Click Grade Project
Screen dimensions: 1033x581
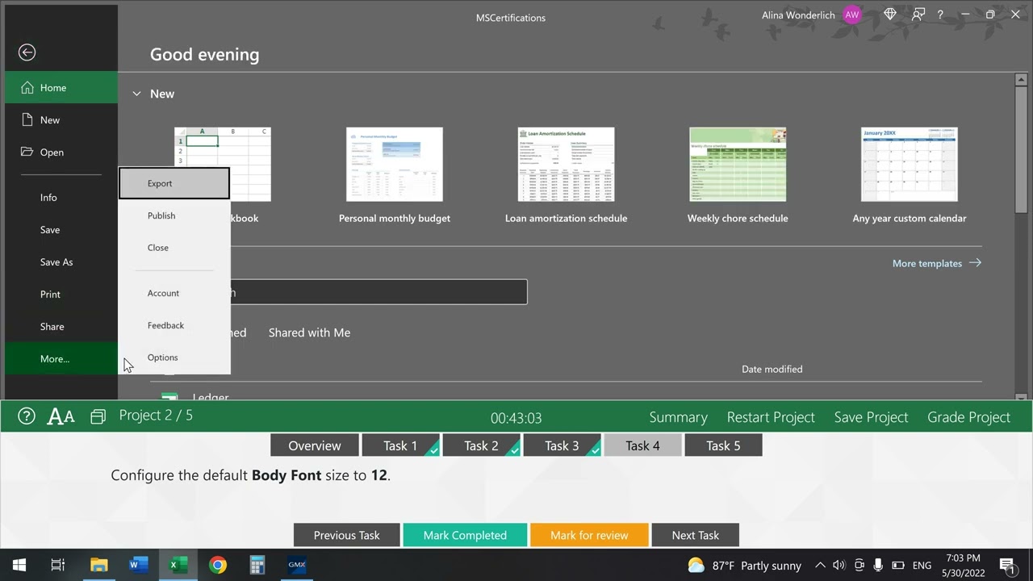point(968,417)
